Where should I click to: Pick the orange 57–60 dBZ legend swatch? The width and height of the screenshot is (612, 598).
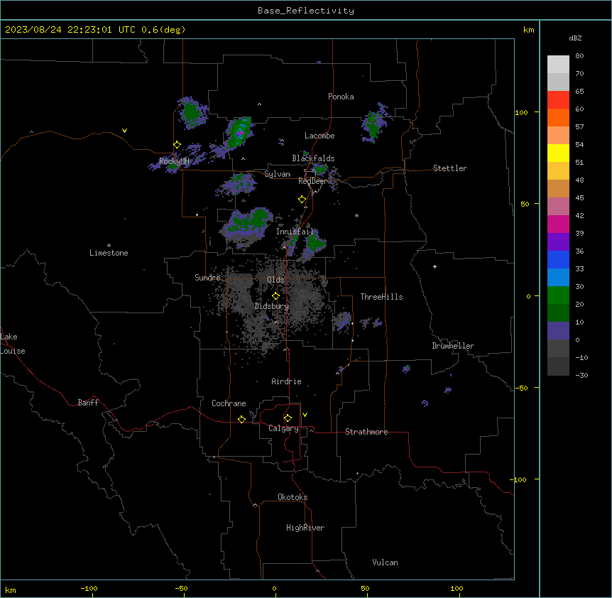tap(558, 117)
